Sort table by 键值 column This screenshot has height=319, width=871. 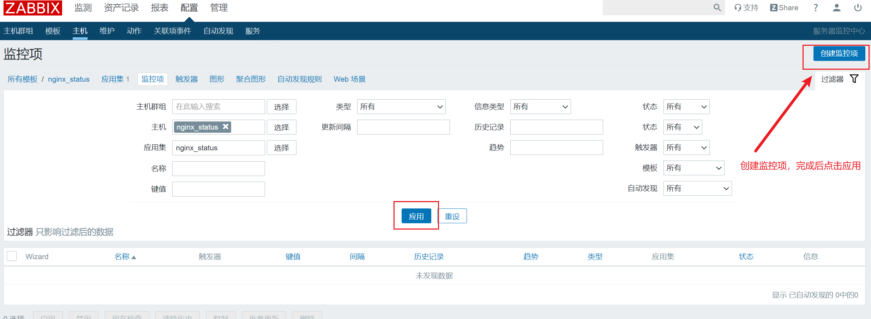point(293,256)
